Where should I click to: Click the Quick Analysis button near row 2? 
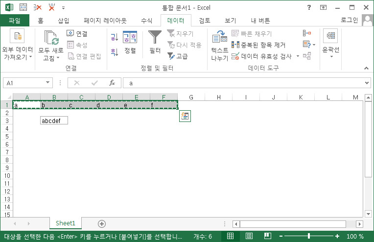(185, 116)
